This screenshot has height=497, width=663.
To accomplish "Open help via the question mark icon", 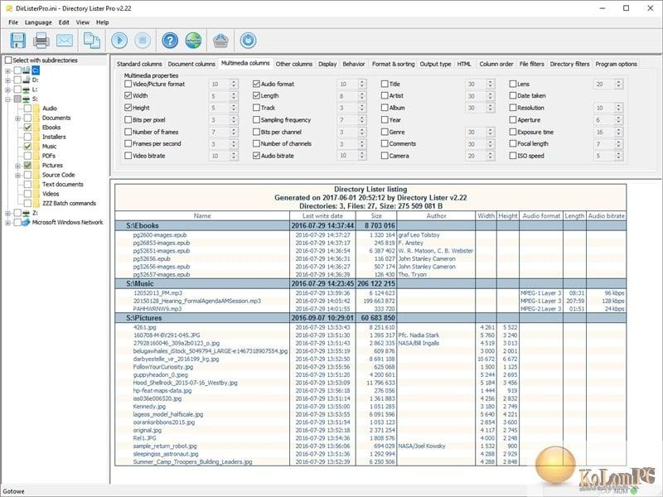I will pos(170,41).
